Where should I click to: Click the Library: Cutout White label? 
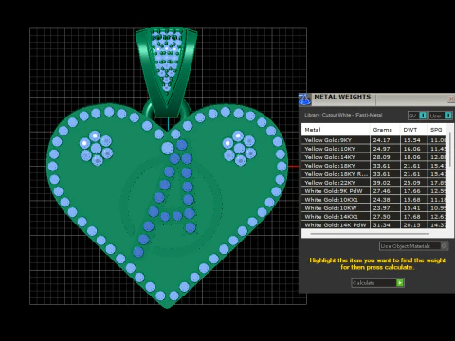[x=343, y=115]
